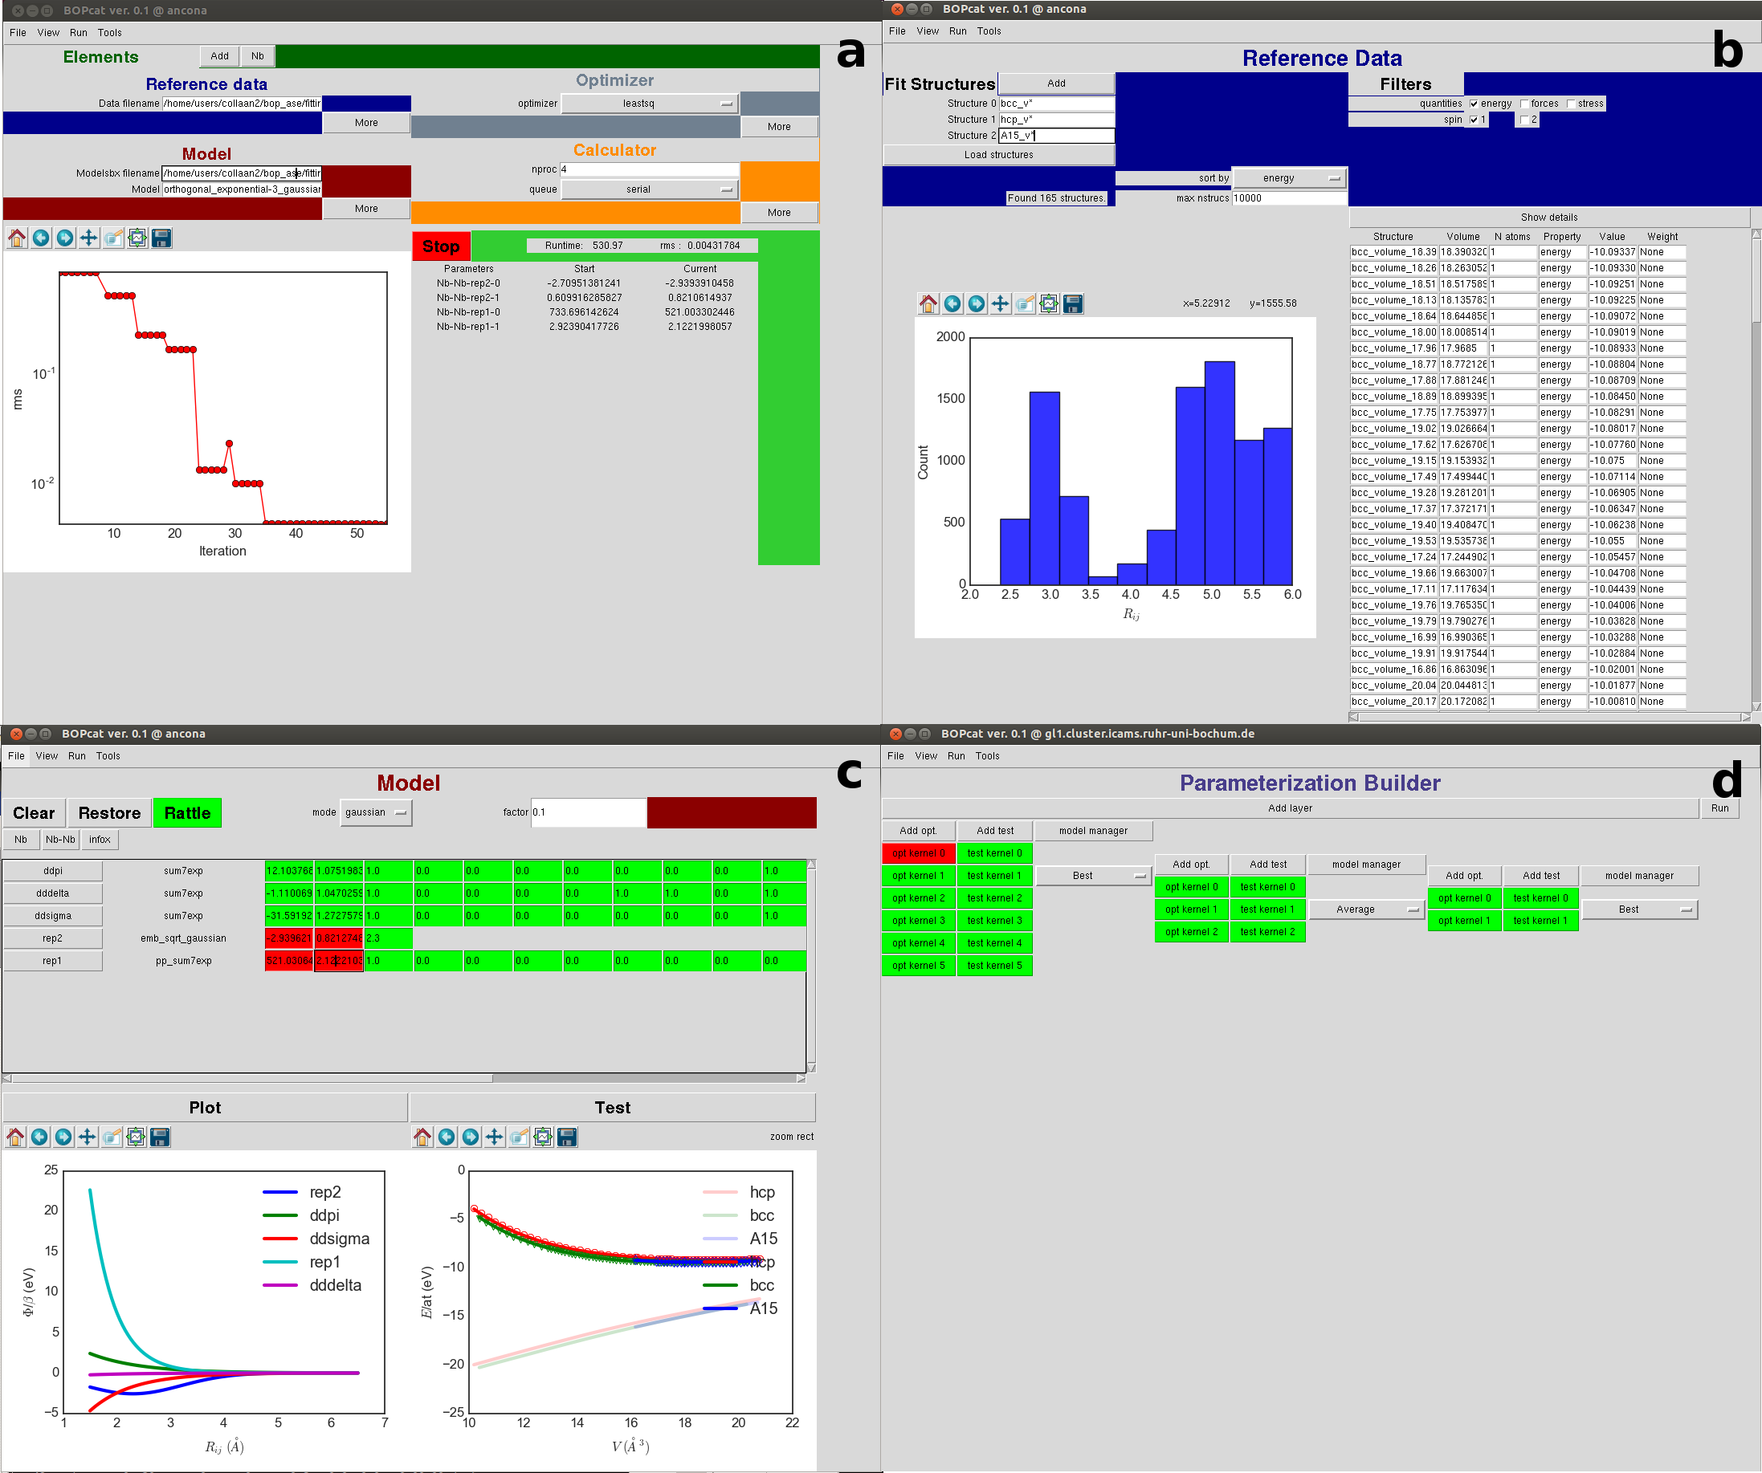Screen dimensions: 1762x1473
Task: Enable the stress quantities checkbox
Action: pyautogui.click(x=1571, y=104)
